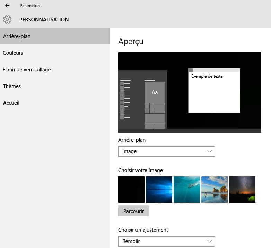
Task: Expand the Arrière-plan dropdown showing Image
Action: (166, 151)
